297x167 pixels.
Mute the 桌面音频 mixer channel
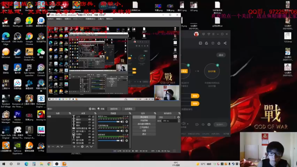122,141
